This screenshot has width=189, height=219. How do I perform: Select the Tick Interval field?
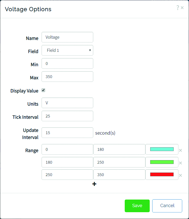(67, 116)
